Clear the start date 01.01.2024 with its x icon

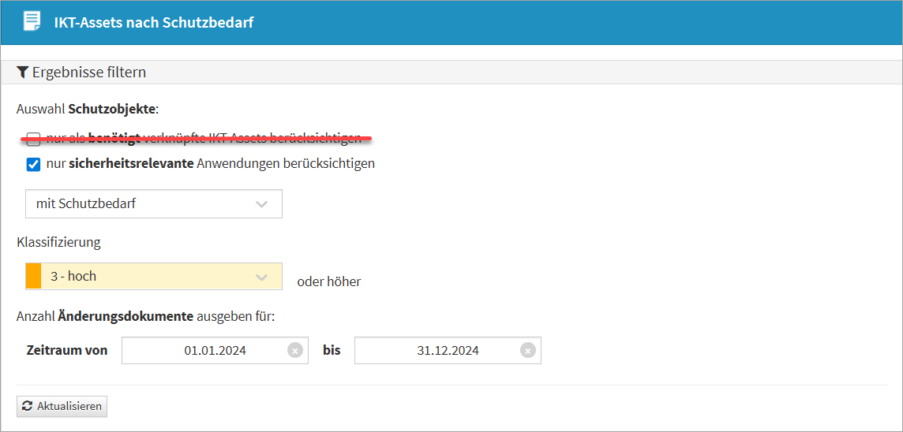(x=294, y=351)
